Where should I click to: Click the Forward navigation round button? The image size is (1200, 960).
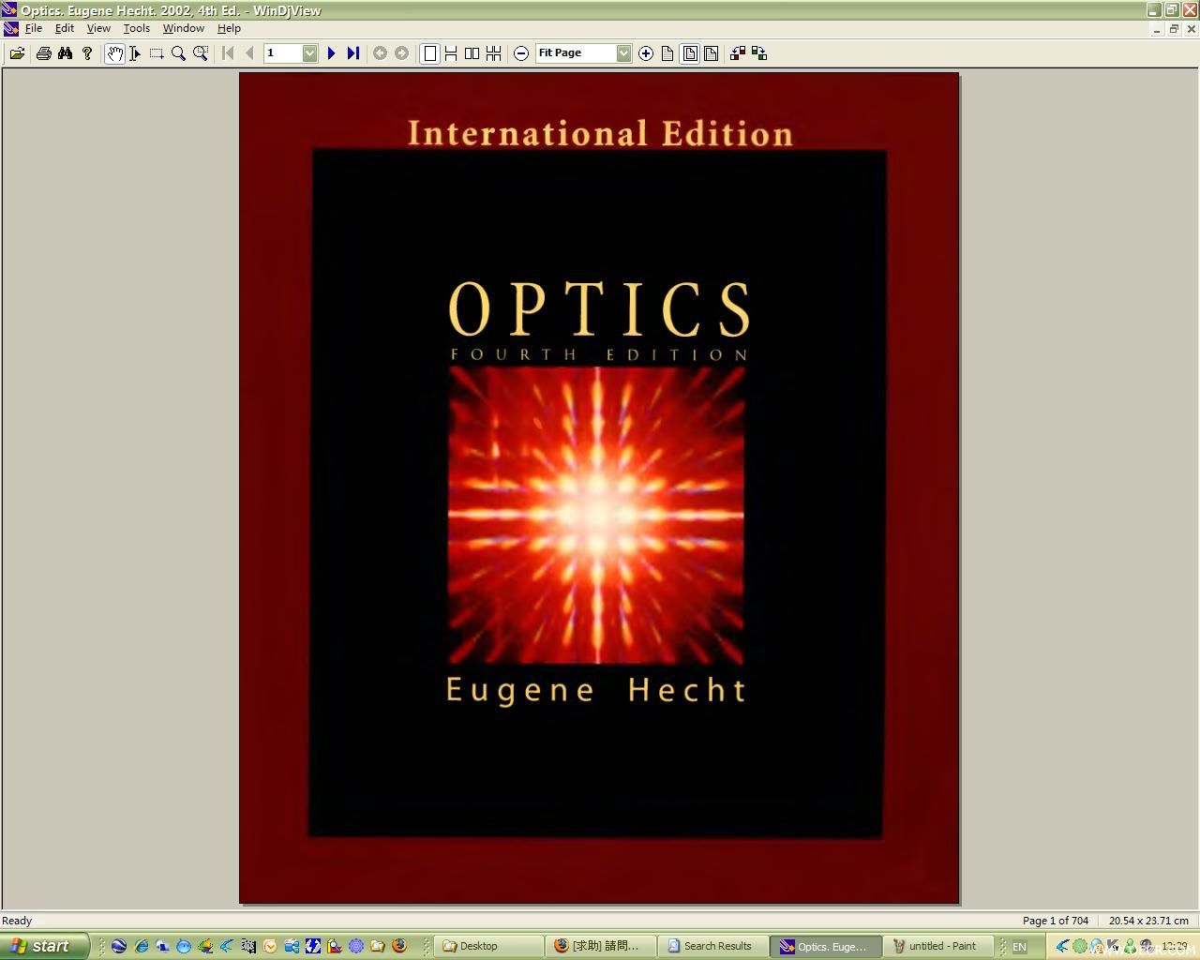[x=401, y=53]
